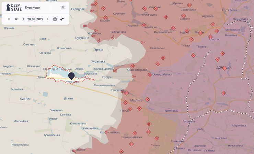Select the attack arrow left of Водяне
This screenshot has width=254, height=154.
pos(74,151)
